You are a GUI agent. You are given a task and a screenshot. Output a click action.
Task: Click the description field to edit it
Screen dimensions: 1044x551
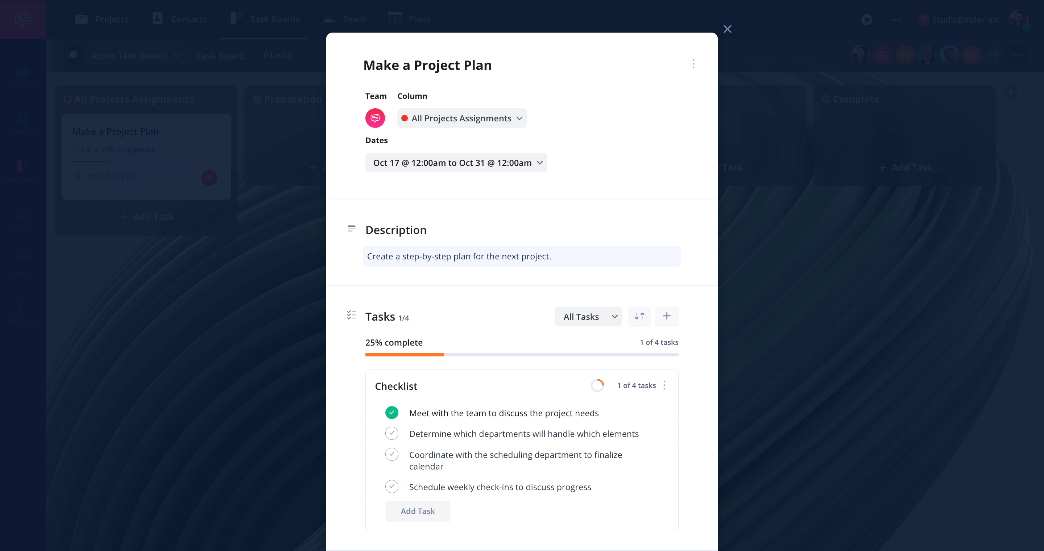(x=522, y=256)
